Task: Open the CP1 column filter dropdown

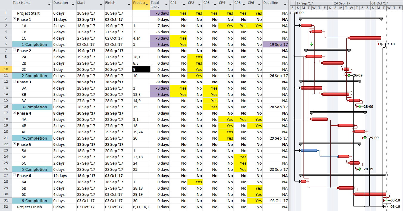Action: (x=183, y=5)
